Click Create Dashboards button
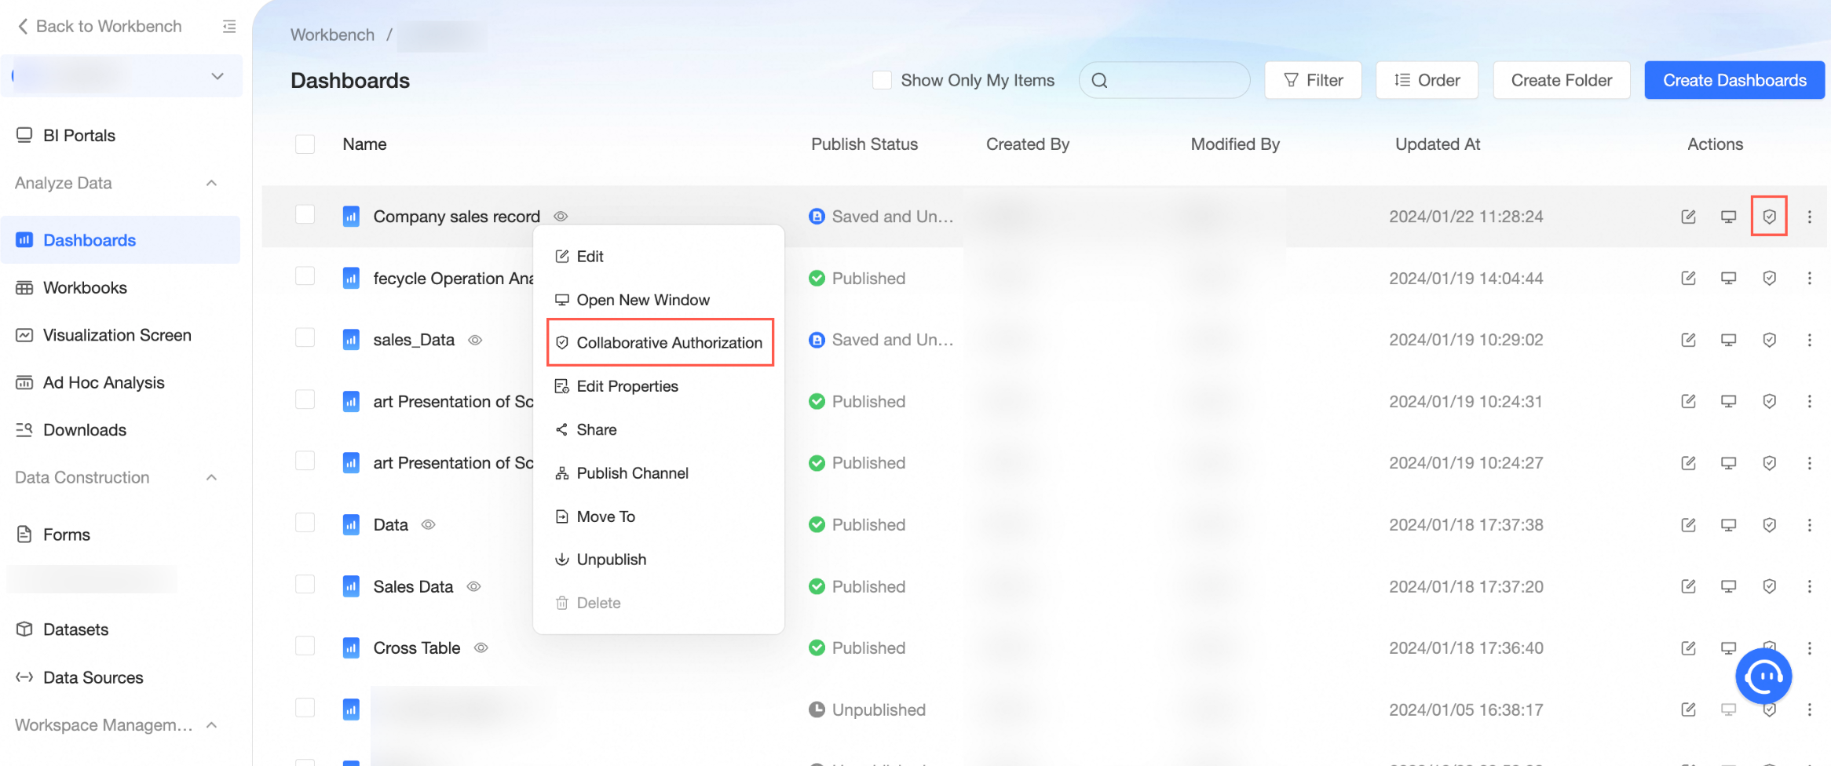The image size is (1831, 766). coord(1734,80)
